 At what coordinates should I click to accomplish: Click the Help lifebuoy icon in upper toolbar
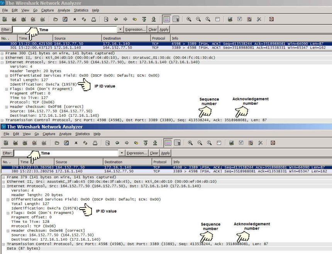[x=271, y=19]
